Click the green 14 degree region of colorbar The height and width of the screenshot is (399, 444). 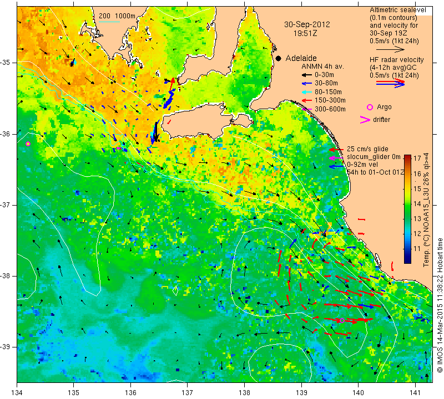407,203
